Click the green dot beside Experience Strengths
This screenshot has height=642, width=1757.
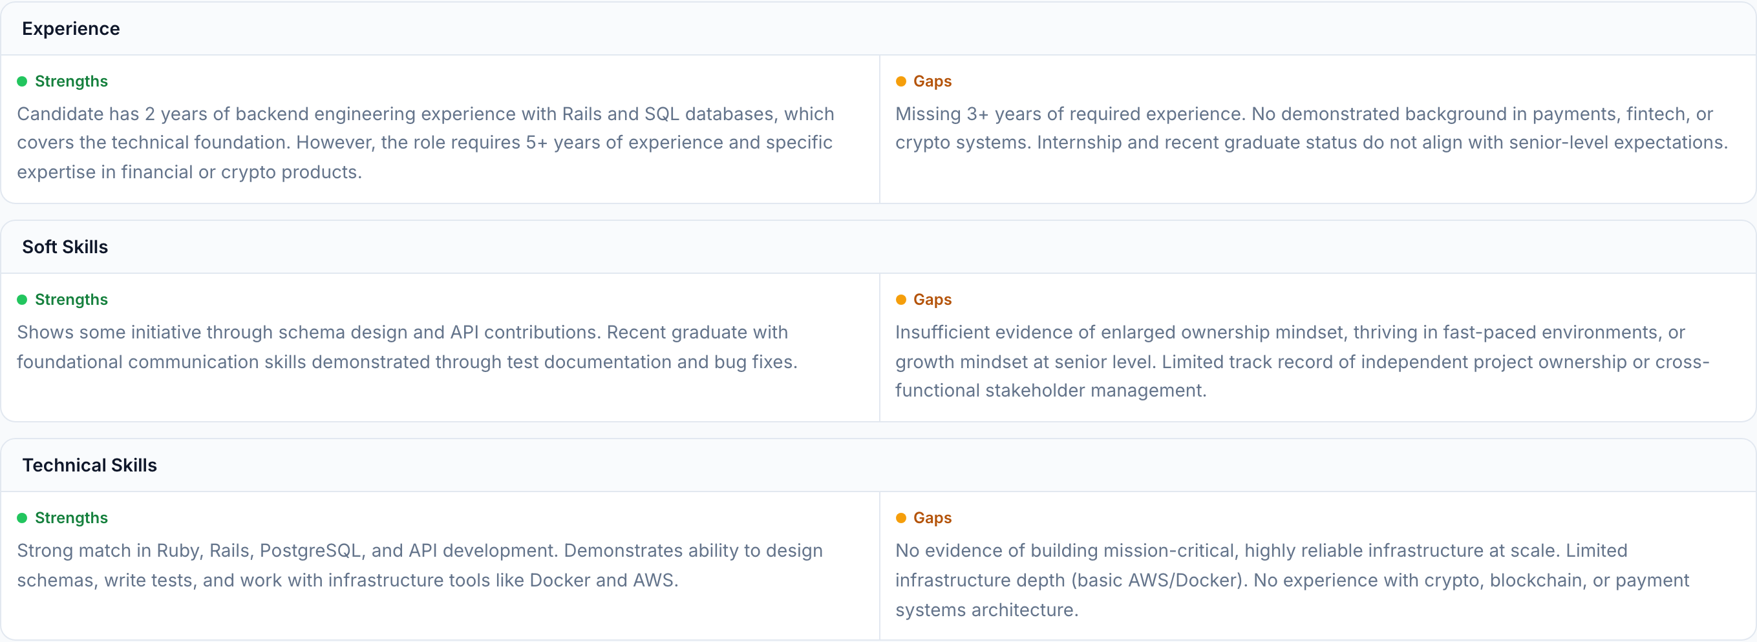(22, 82)
